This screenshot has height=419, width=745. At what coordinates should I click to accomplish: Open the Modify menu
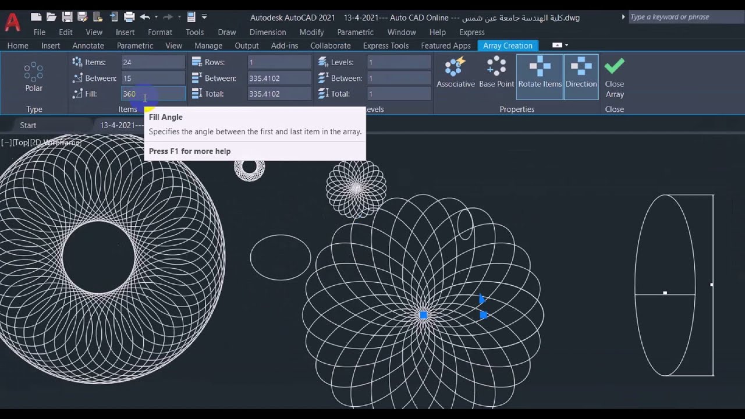click(x=311, y=32)
